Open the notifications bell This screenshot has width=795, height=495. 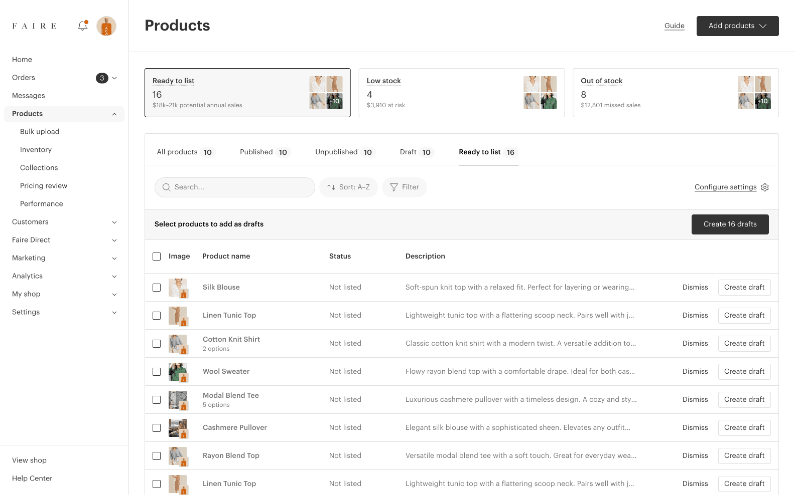point(83,26)
